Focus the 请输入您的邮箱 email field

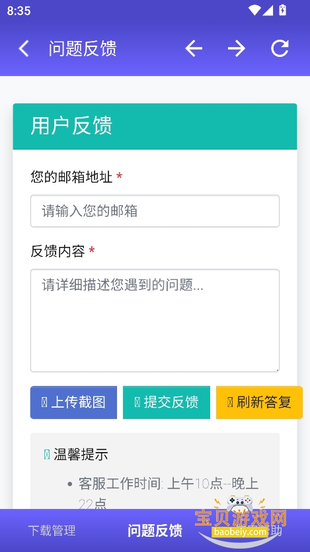(155, 211)
